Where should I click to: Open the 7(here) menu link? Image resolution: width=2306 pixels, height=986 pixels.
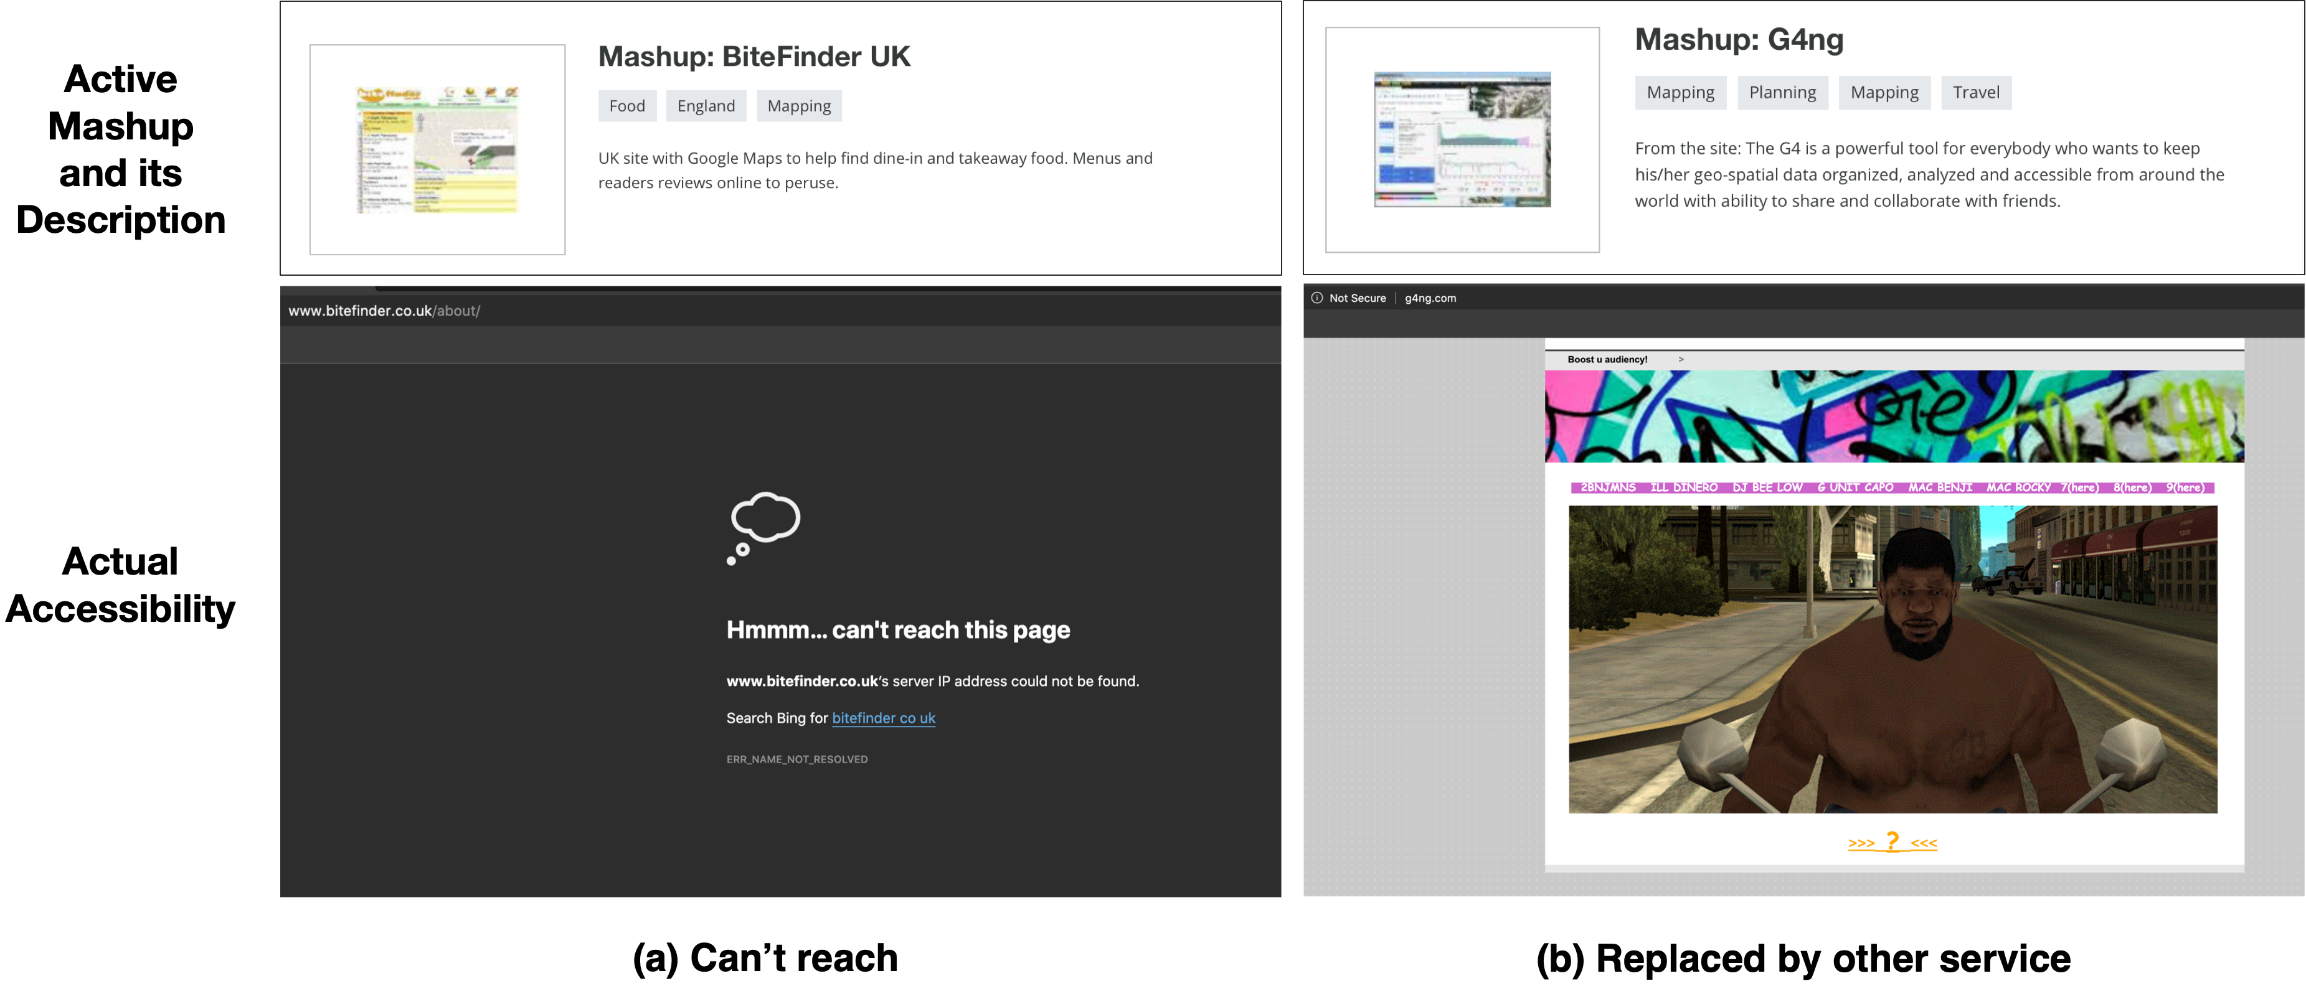(2079, 487)
